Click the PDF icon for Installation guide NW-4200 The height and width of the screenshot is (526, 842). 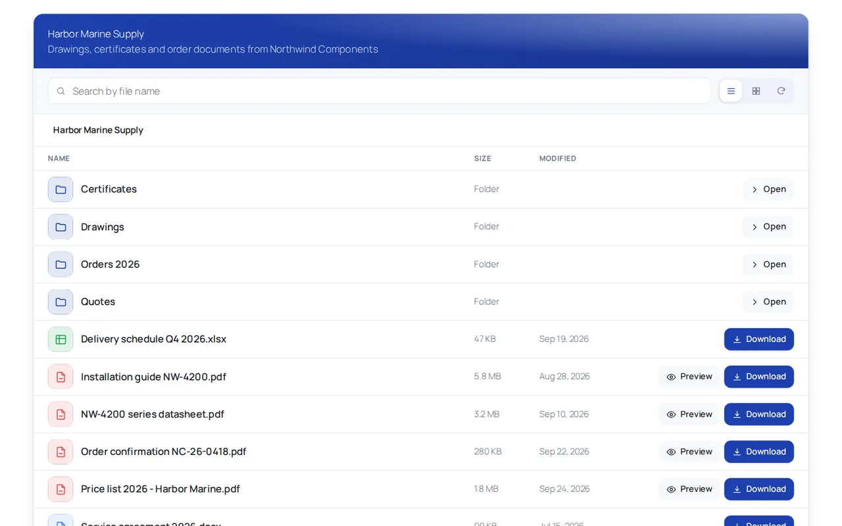pos(61,377)
